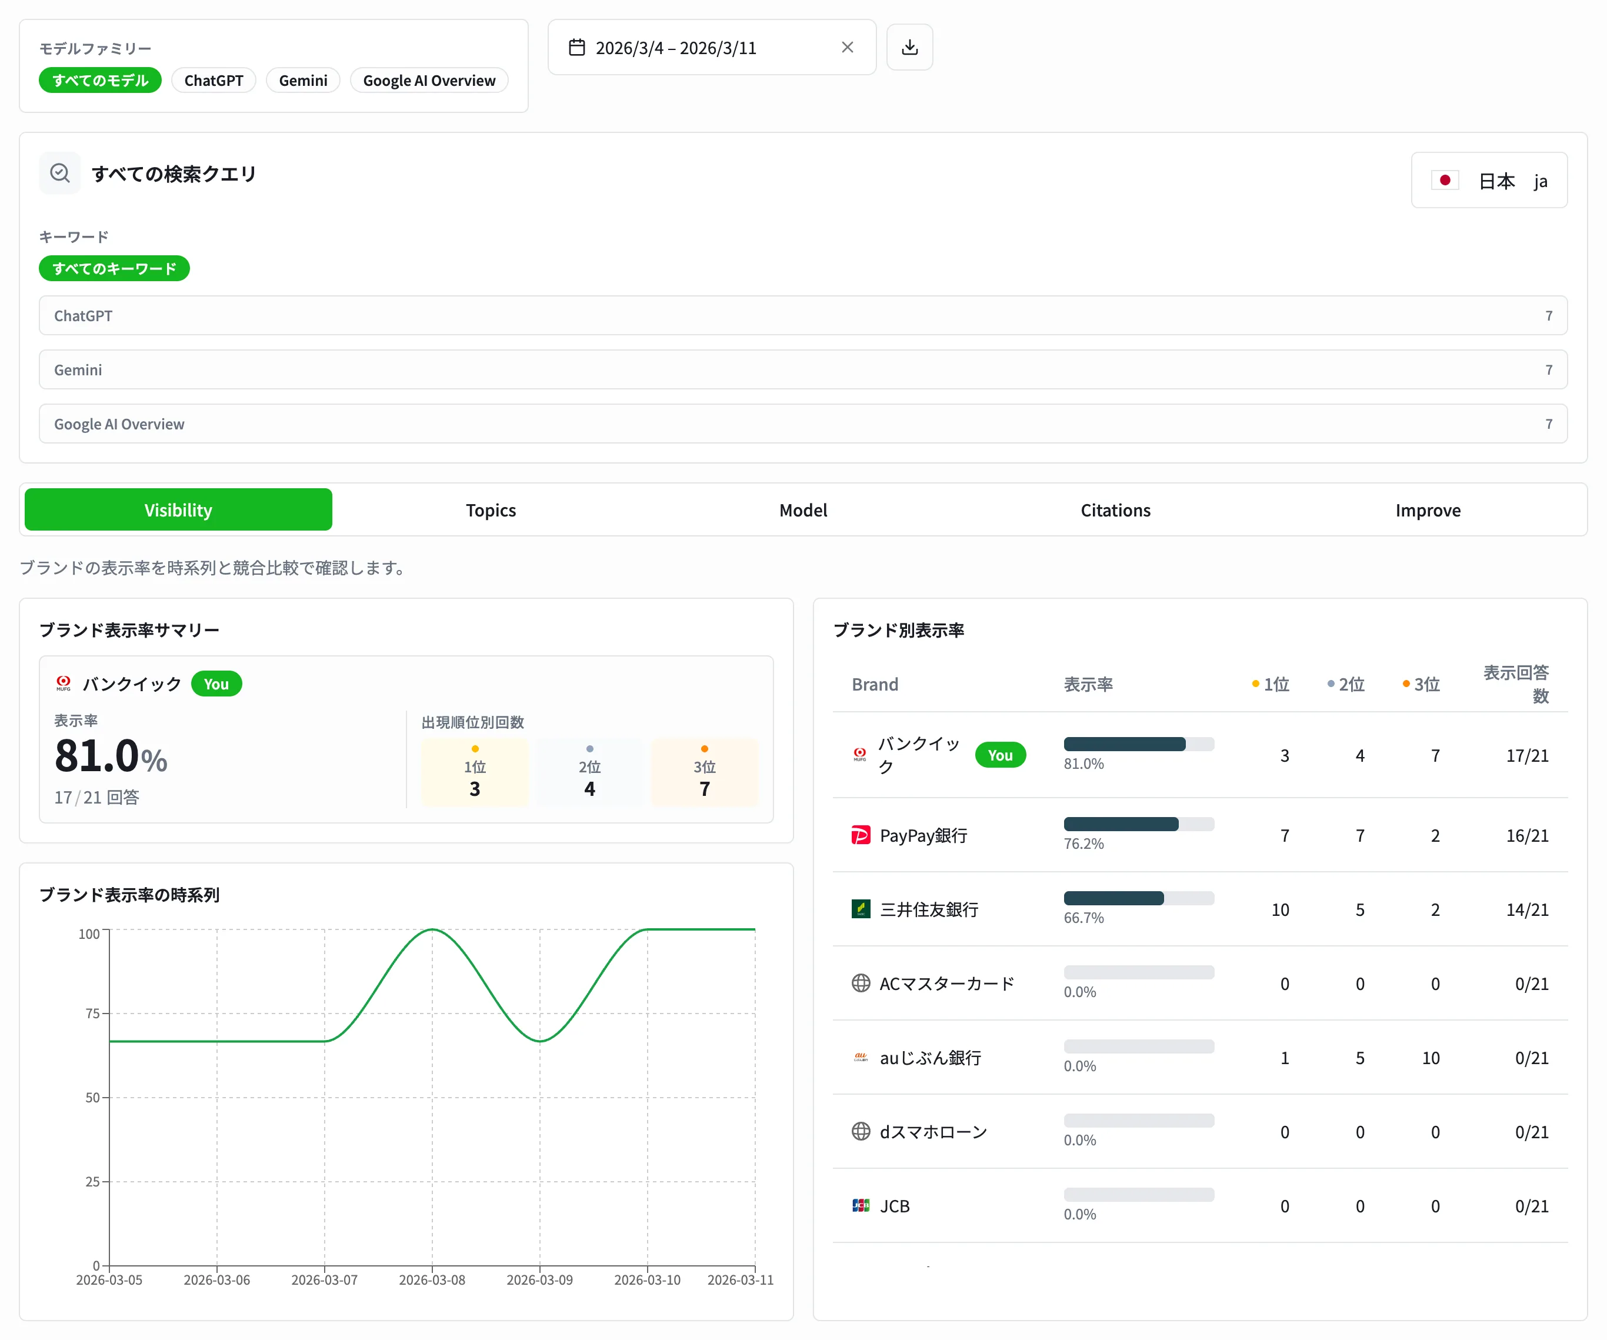This screenshot has height=1340, width=1607.
Task: Expand the Gemini keyword row
Action: [803, 369]
